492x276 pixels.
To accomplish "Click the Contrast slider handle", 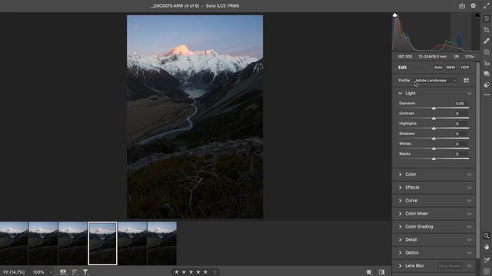I will [434, 118].
